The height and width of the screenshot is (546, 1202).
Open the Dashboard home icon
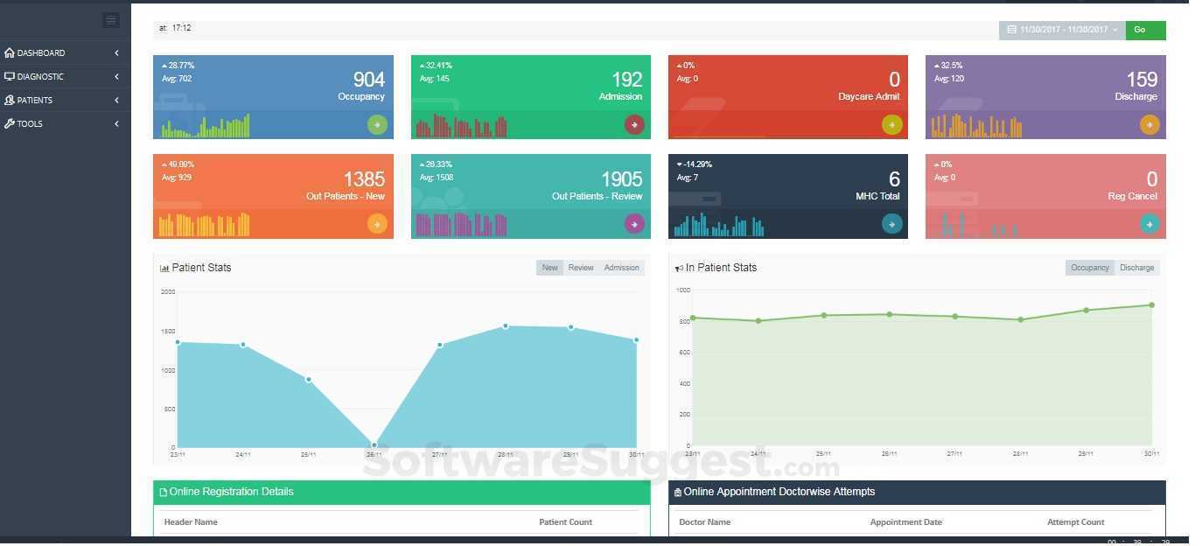10,52
